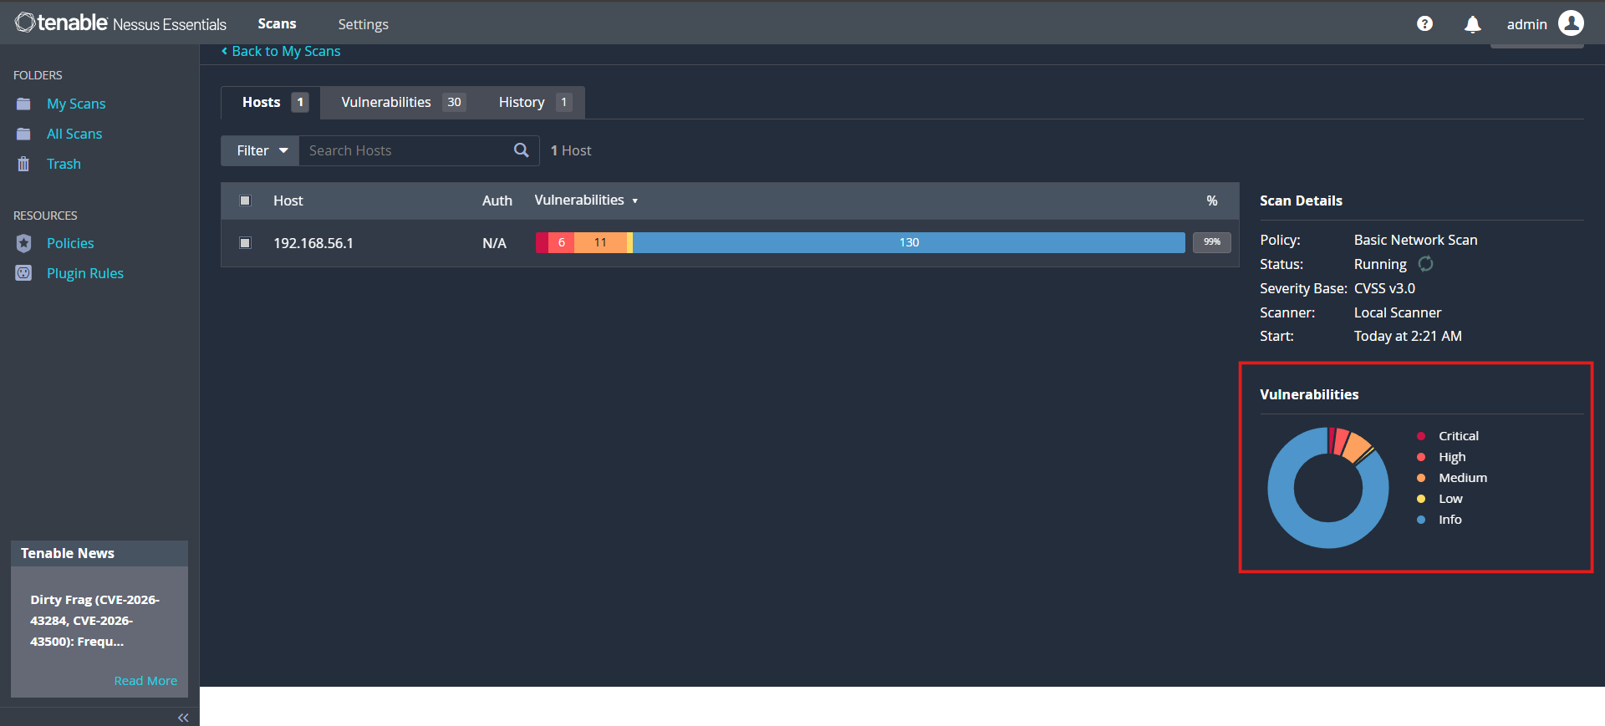The height and width of the screenshot is (726, 1605).
Task: Click the My Scans folder icon
Action: [23, 104]
